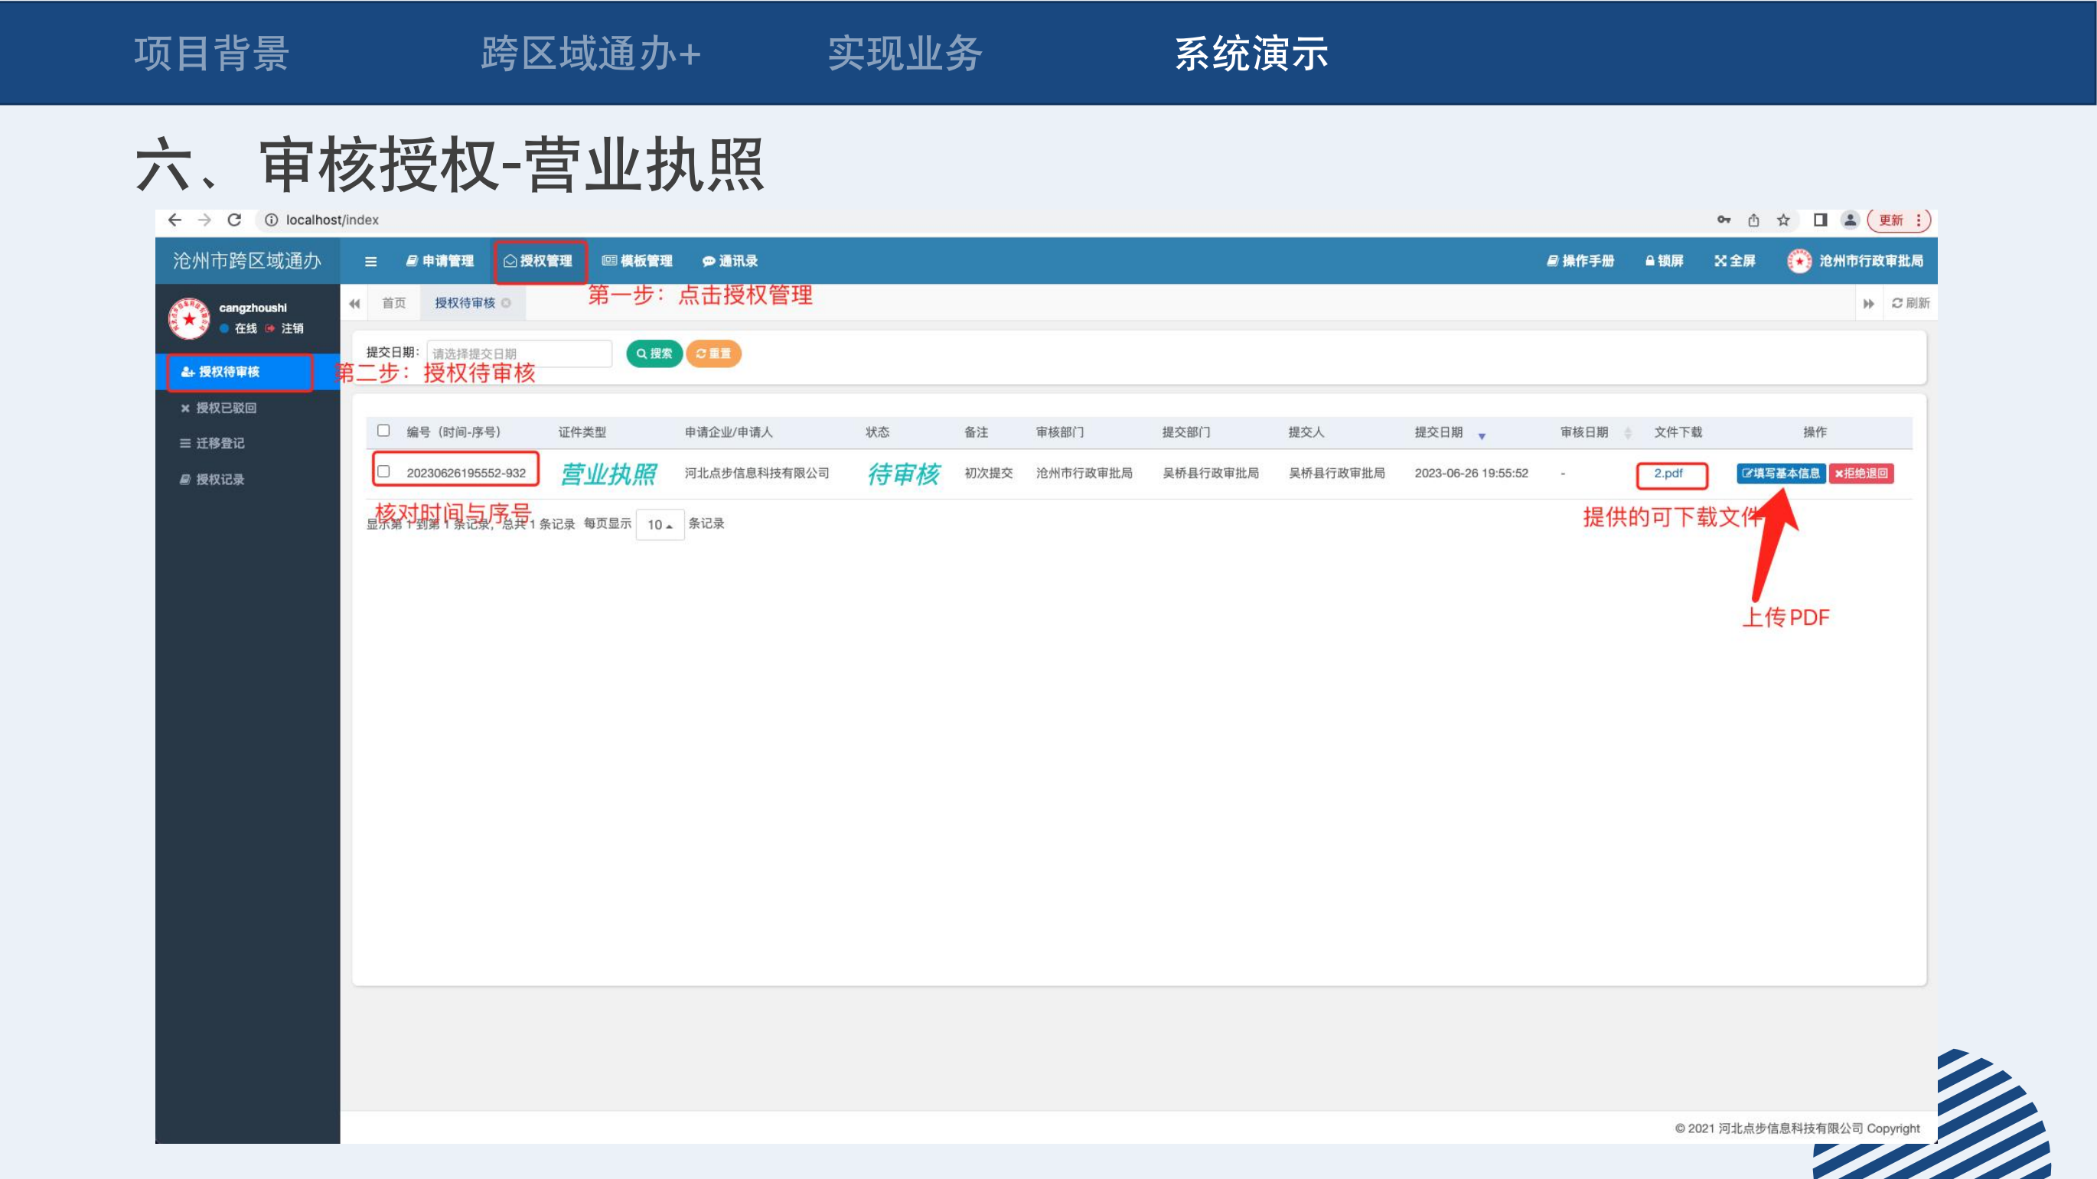Click the 填写基本信息 button

1780,473
